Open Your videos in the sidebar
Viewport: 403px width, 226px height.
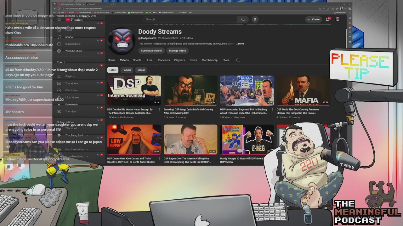pyautogui.click(x=71, y=83)
